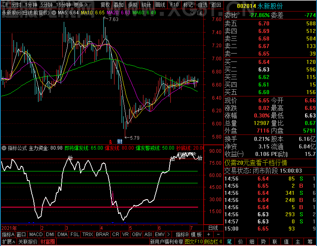Open the 新用户福利专享 link
Viewport: 317px width, 246px height.
pyautogui.click(x=166, y=242)
